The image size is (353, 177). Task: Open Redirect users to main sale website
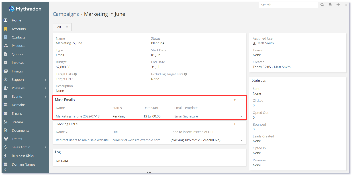[x=82, y=140]
